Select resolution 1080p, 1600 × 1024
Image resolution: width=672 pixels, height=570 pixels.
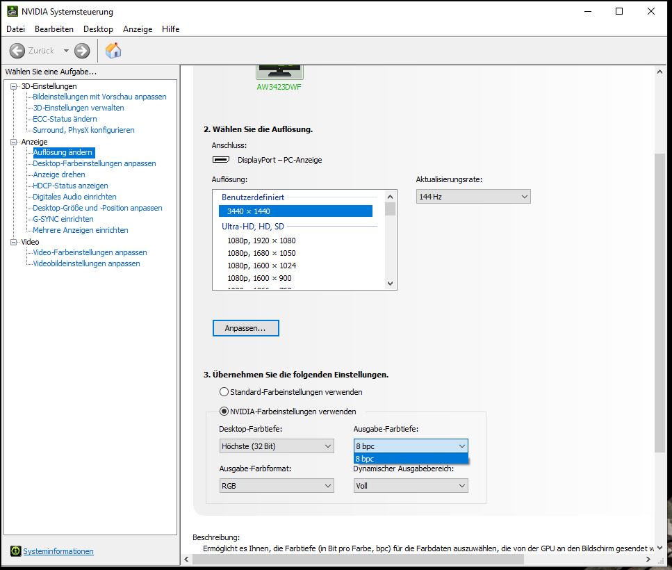pos(262,266)
